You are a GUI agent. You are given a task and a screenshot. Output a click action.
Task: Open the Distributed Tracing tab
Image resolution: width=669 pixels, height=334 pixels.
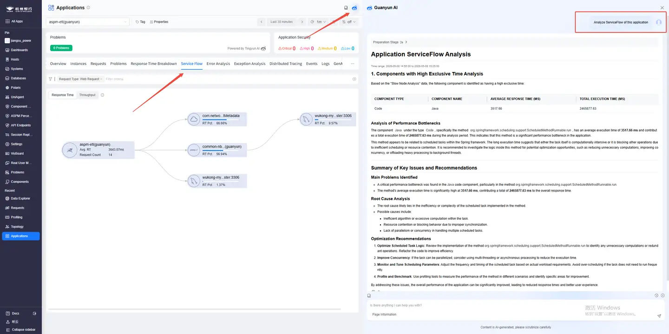(x=286, y=64)
